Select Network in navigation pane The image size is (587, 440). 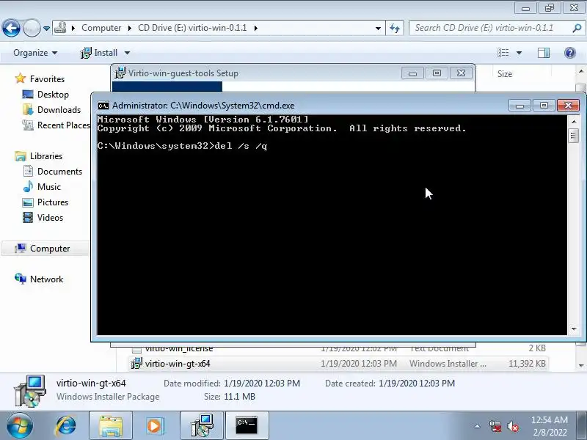point(46,279)
